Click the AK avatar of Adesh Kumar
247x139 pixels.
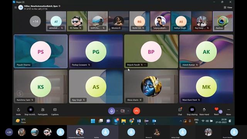point(206,51)
